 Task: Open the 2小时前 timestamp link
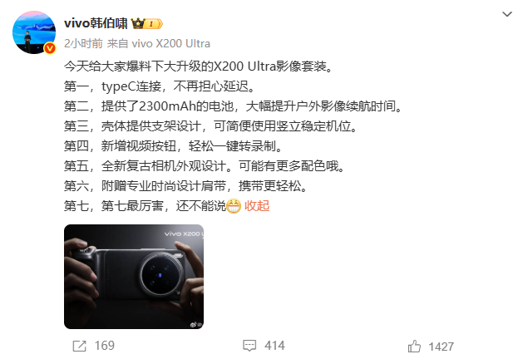pos(83,44)
